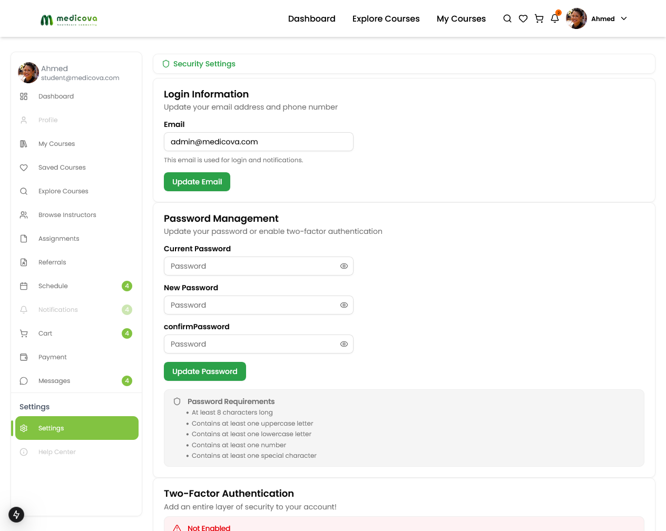Screen dimensions: 666x531
Task: Click the My Courses books icon in the sidebar
Action: click(24, 144)
